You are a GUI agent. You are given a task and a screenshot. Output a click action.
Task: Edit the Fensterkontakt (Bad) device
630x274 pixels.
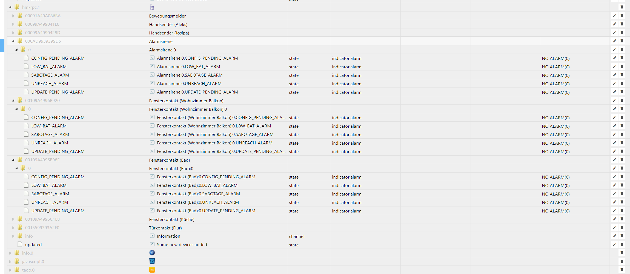614,160
